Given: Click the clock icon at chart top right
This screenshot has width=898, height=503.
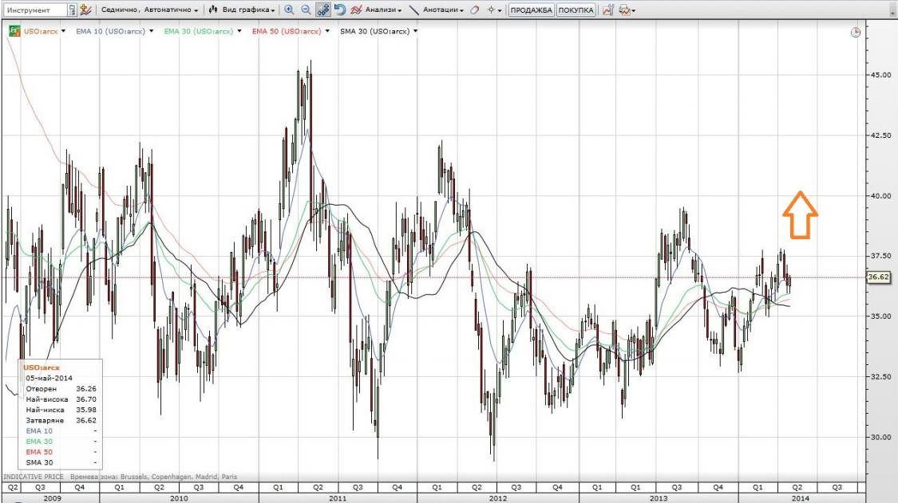Looking at the screenshot, I should (855, 32).
